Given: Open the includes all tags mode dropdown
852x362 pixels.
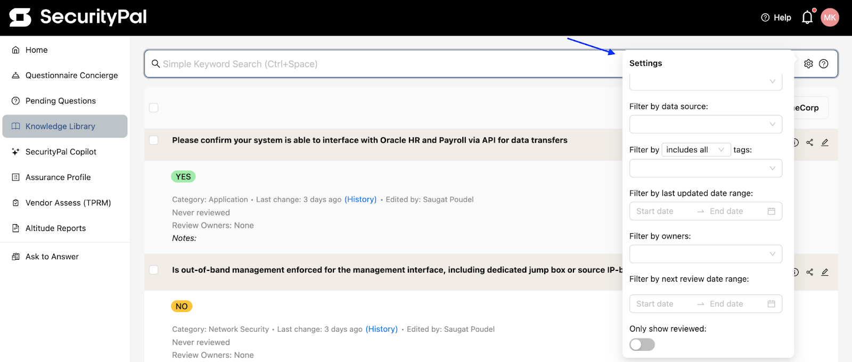Looking at the screenshot, I should point(696,150).
